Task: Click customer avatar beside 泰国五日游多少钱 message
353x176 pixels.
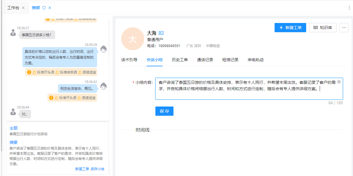Action: 13,32
